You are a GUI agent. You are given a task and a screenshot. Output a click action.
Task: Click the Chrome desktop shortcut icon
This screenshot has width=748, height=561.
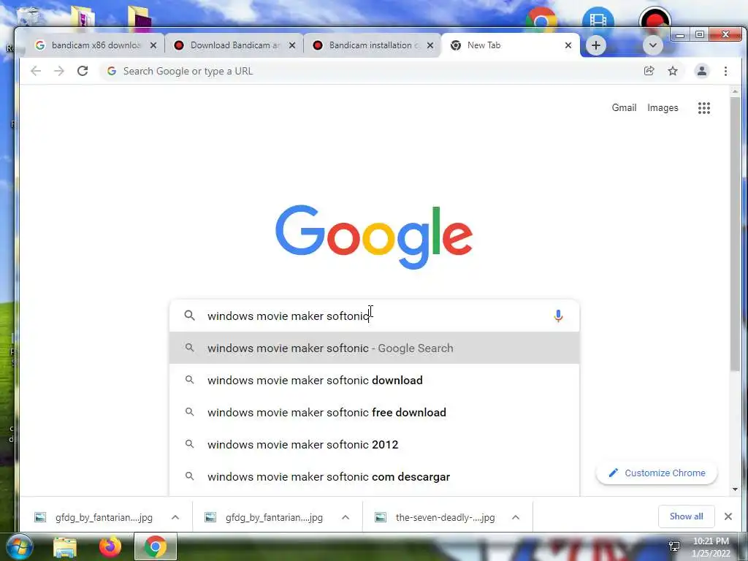coord(541,18)
